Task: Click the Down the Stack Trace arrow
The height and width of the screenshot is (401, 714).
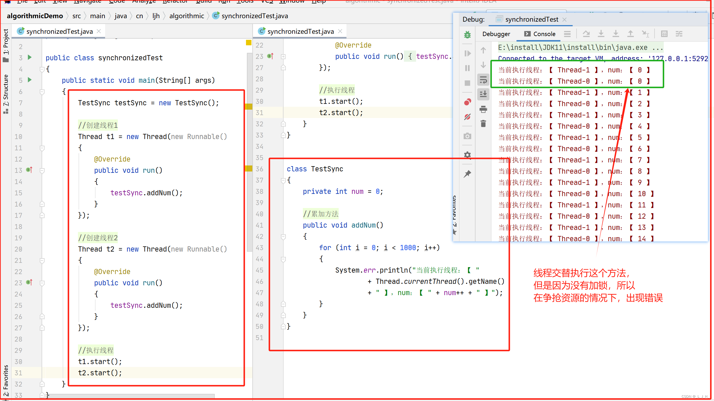Action: (x=483, y=65)
